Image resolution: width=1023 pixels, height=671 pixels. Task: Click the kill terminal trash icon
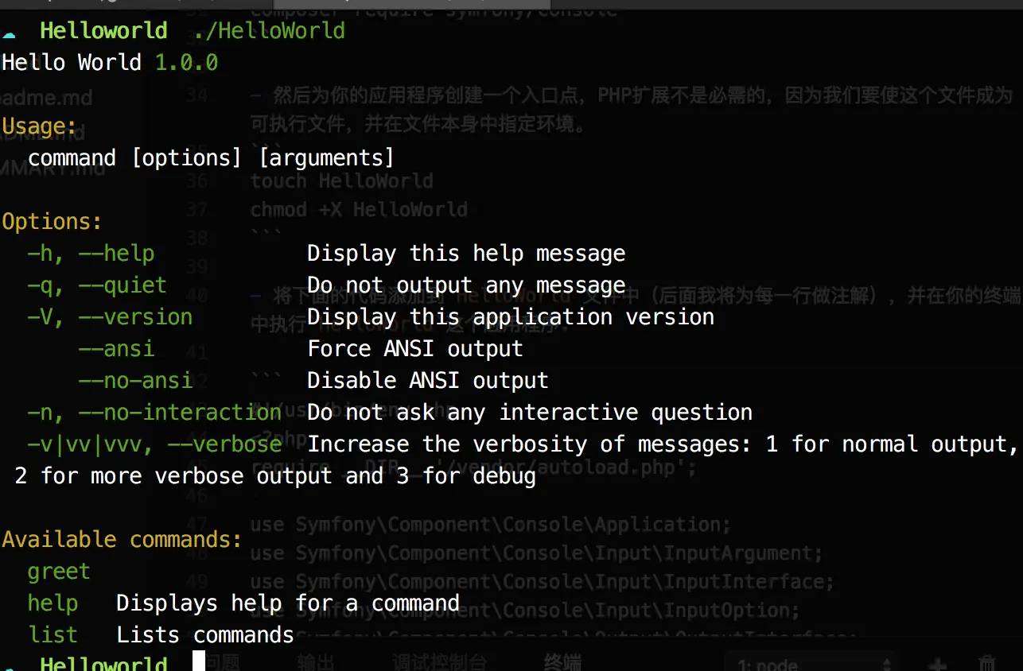pos(987,664)
